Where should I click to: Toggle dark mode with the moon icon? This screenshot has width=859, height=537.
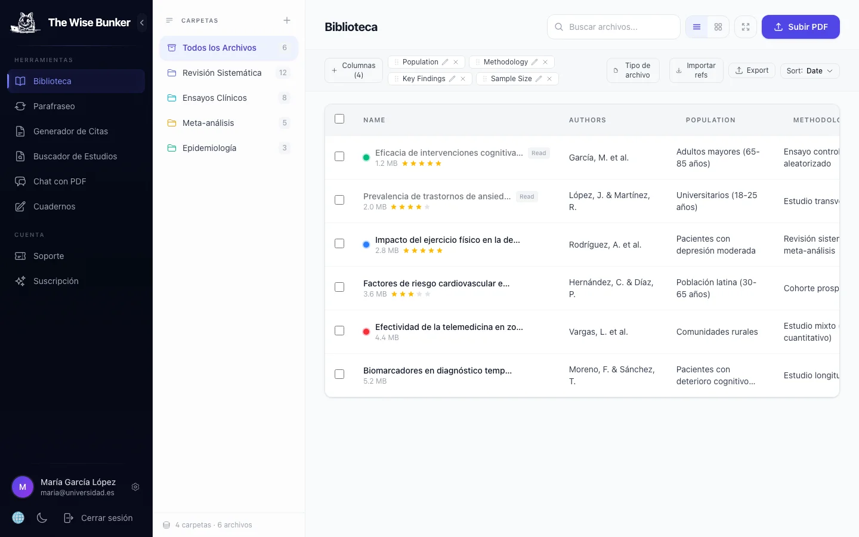click(42, 518)
